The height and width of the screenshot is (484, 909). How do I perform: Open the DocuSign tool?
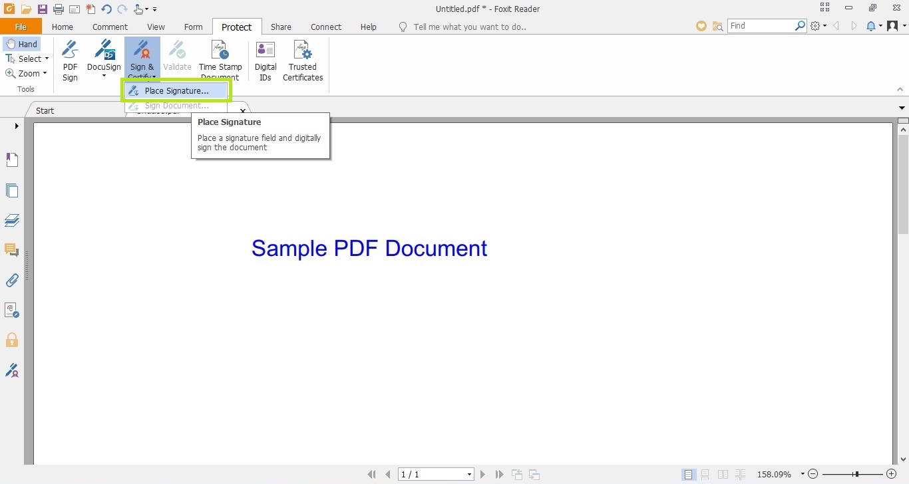point(104,60)
